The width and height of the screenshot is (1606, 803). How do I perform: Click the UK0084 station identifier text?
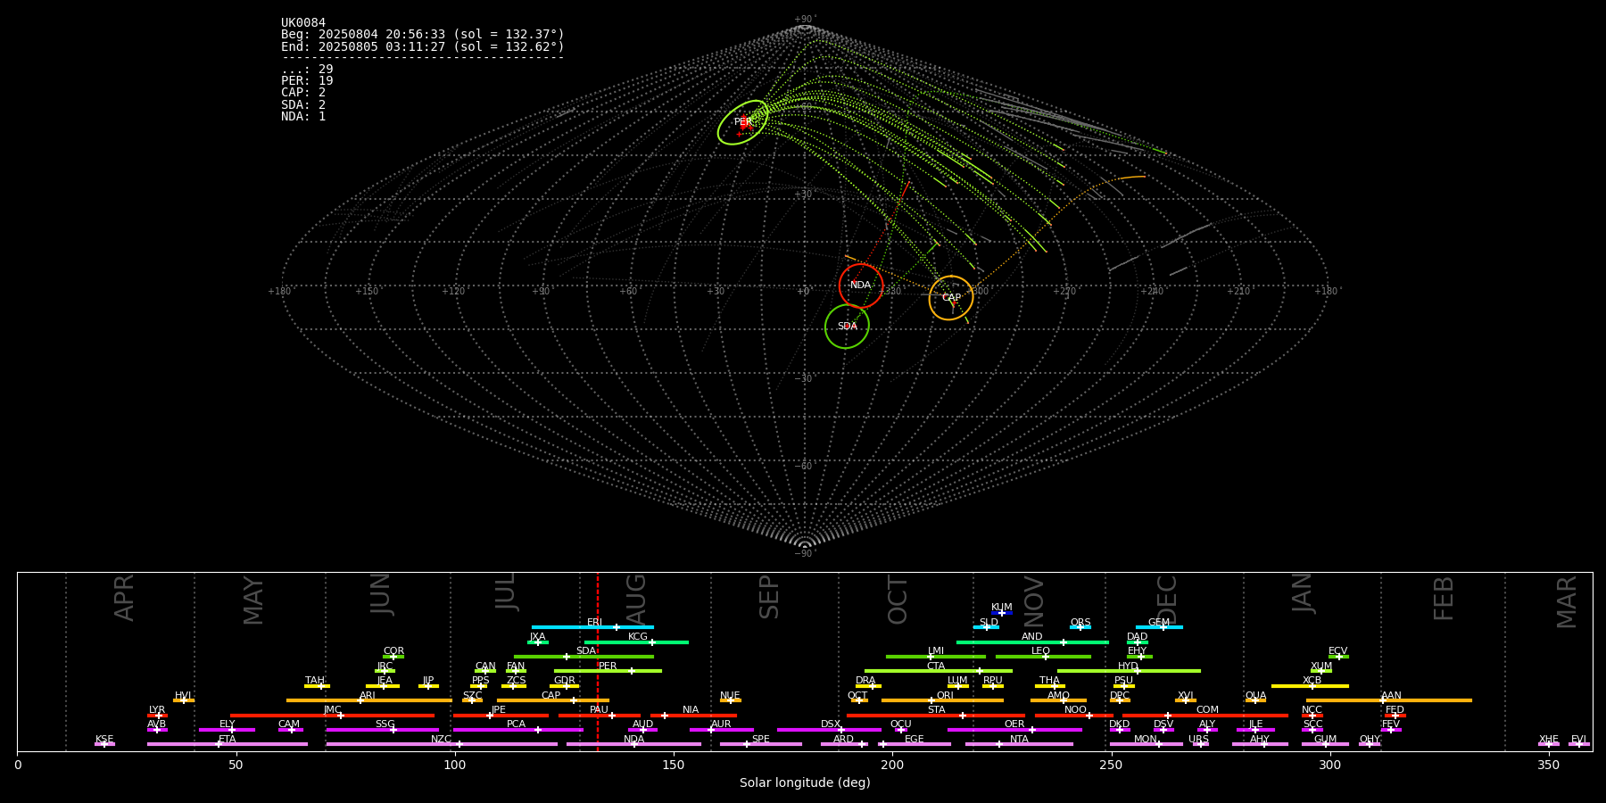point(303,23)
